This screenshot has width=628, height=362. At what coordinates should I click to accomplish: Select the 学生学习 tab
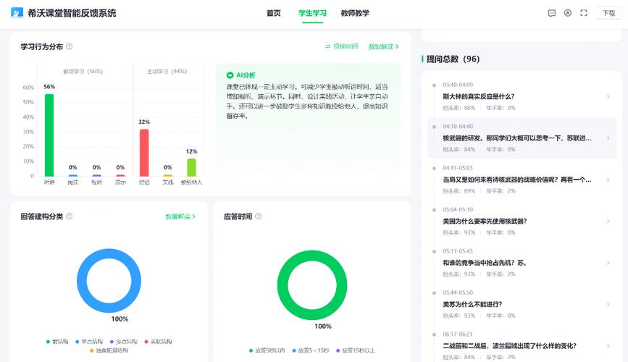[312, 13]
